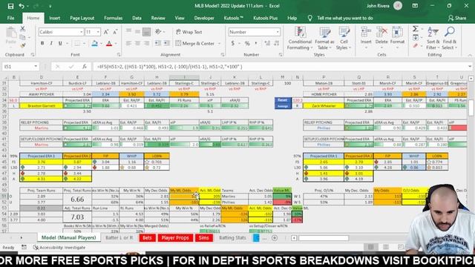Toggle Align Right
The height and width of the screenshot is (267, 475).
147,44
